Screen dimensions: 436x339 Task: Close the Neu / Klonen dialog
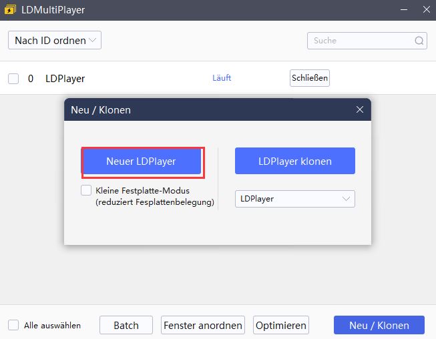360,109
